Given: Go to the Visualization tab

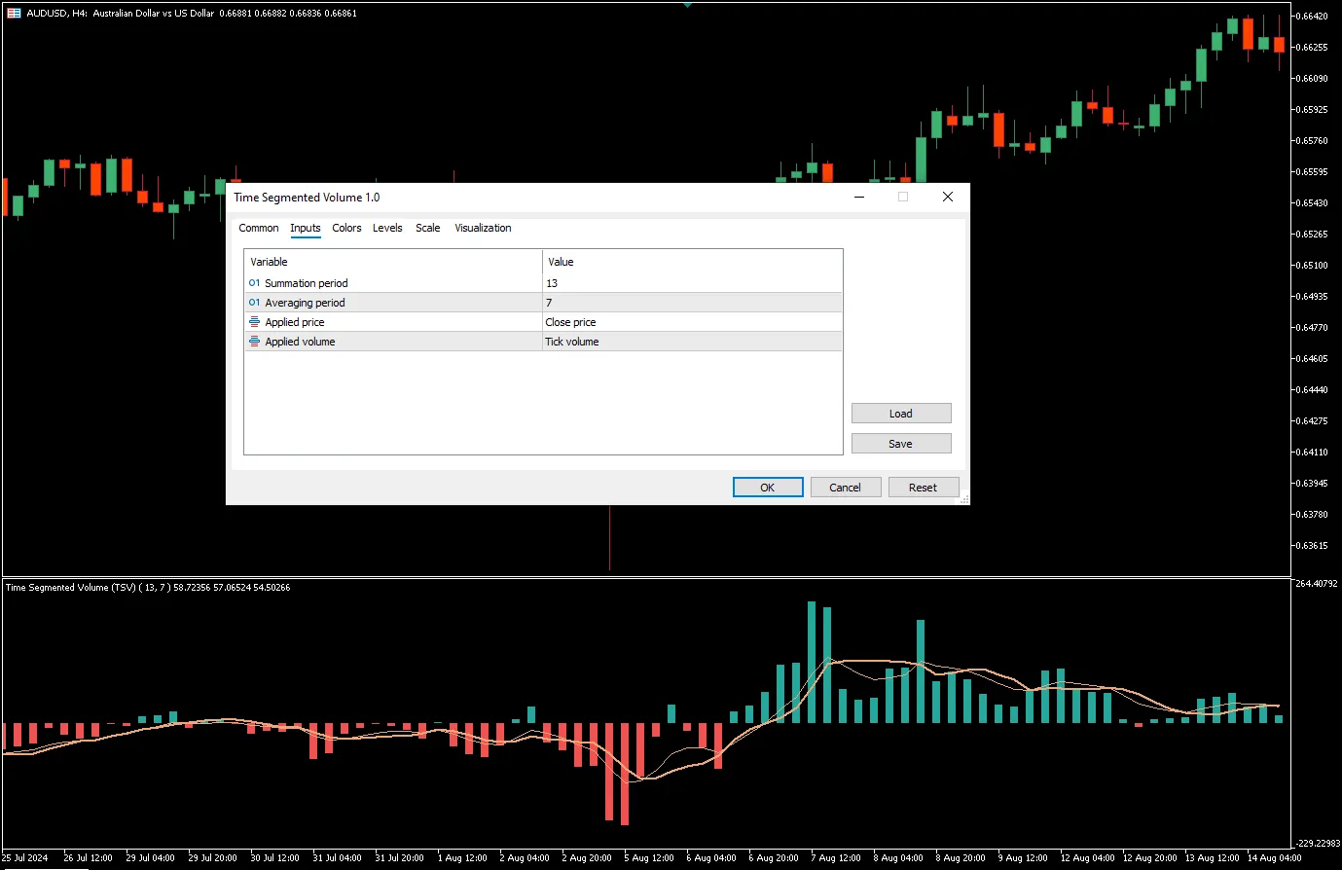Looking at the screenshot, I should 483,228.
